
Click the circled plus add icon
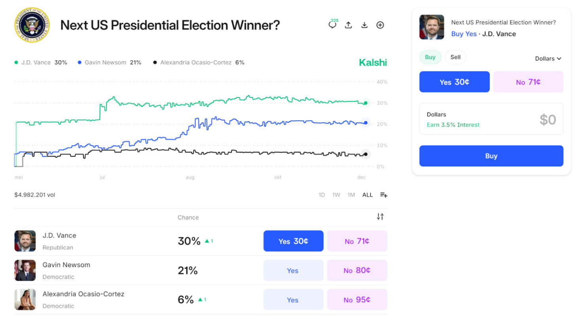380,25
